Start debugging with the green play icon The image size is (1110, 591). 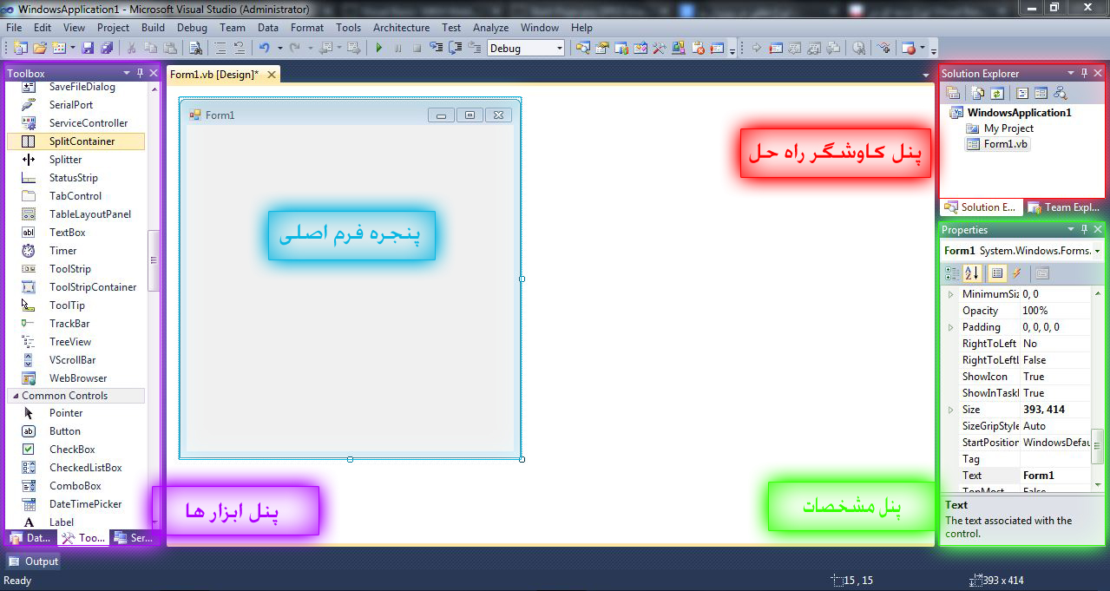[x=379, y=49]
